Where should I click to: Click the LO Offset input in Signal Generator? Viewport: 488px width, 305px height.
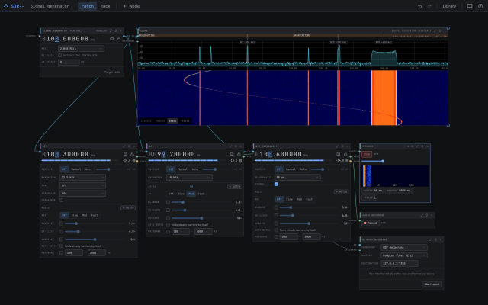tap(69, 62)
